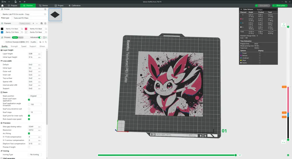Click the Layer height input field

35,54
